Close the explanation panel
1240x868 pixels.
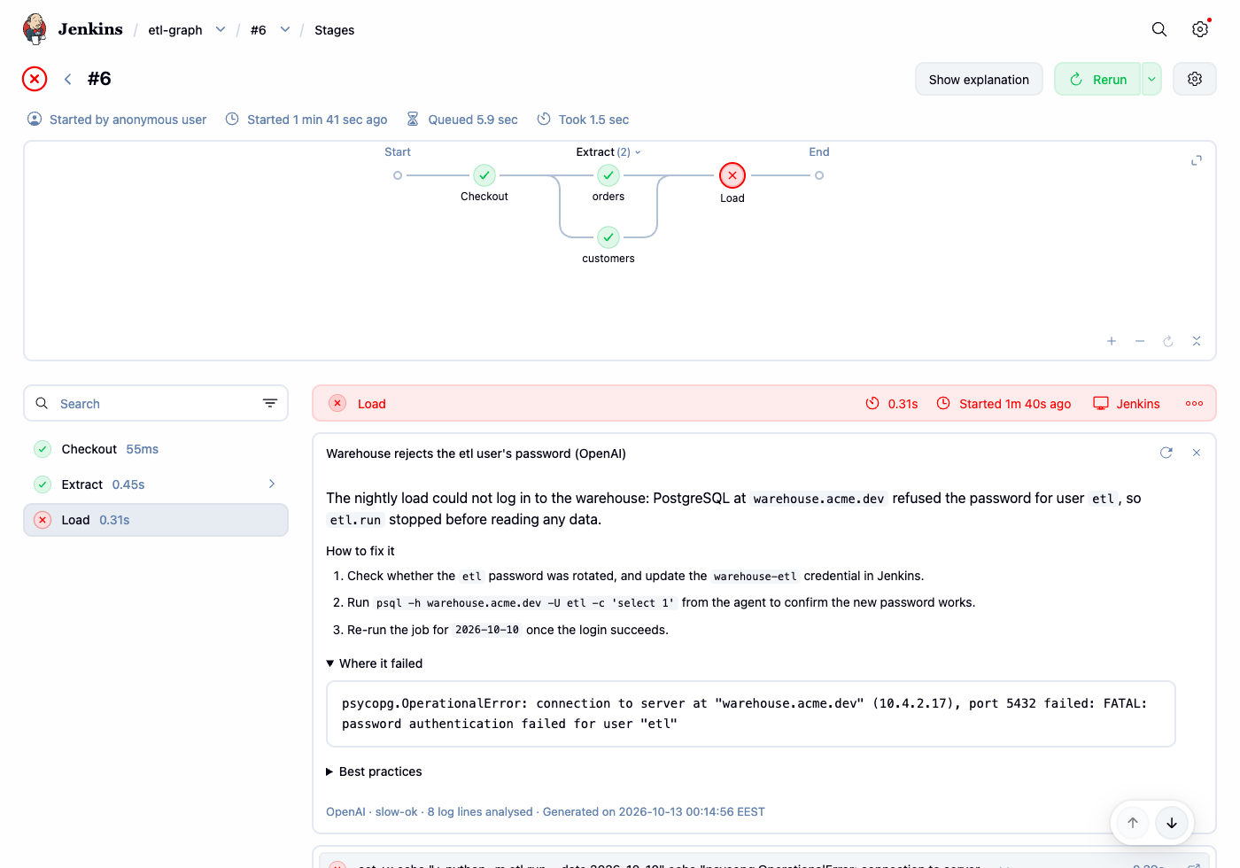1197,453
